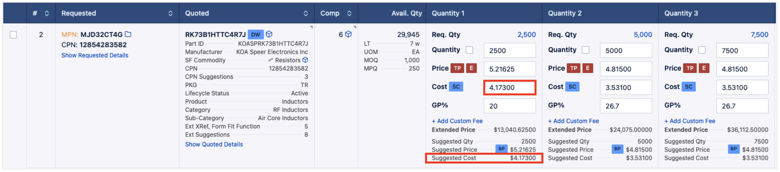Click Add Custom Fee under Quantity 2
Image resolution: width=780 pixels, height=172 pixels.
[573, 121]
